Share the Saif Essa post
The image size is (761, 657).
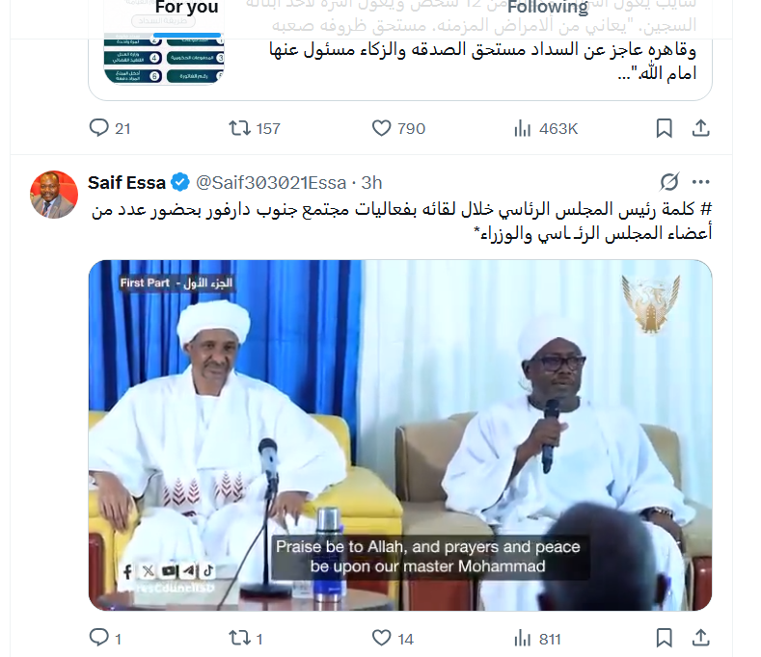[x=701, y=637]
